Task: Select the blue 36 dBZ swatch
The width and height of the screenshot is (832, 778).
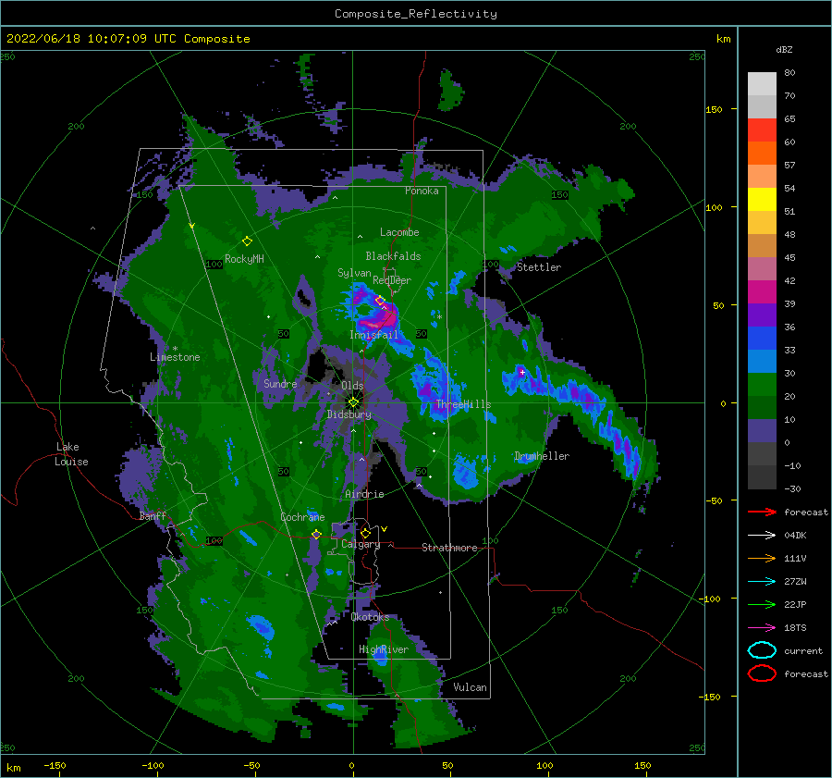Action: click(x=762, y=339)
